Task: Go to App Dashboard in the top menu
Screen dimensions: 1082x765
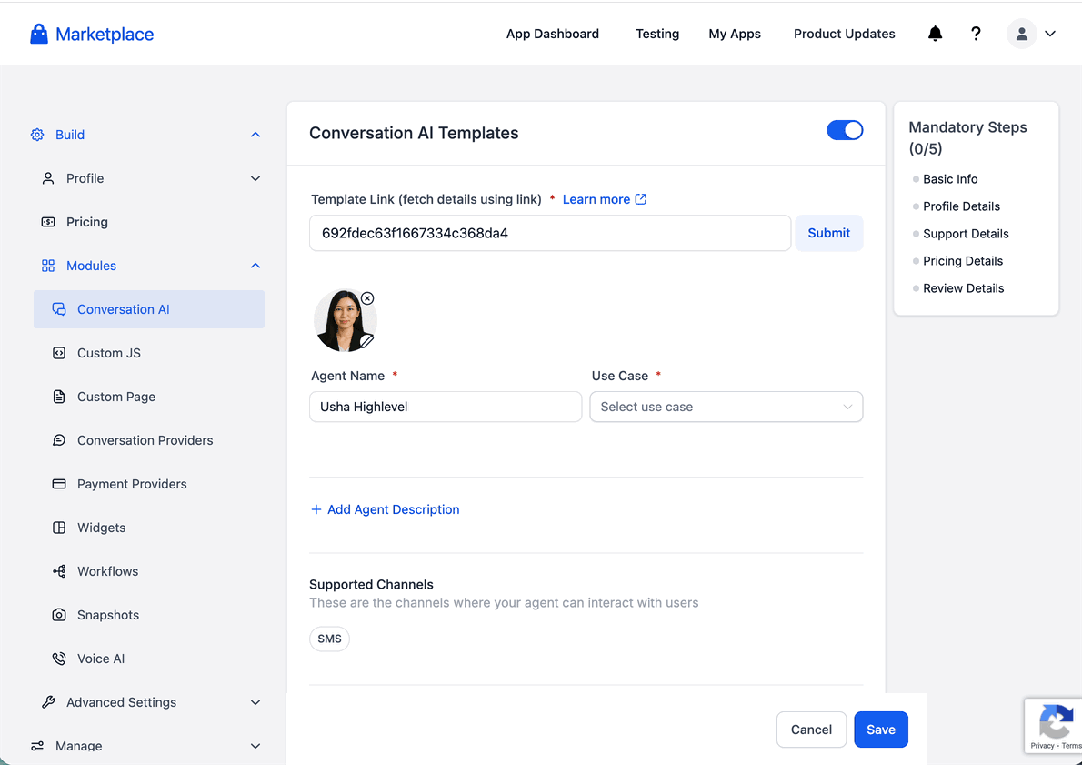Action: [x=553, y=34]
